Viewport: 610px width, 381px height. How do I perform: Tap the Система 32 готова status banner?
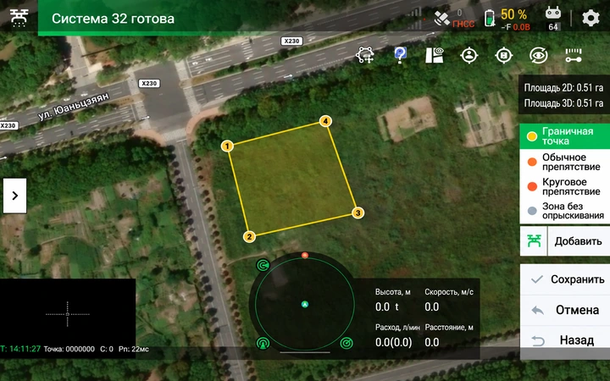(113, 19)
